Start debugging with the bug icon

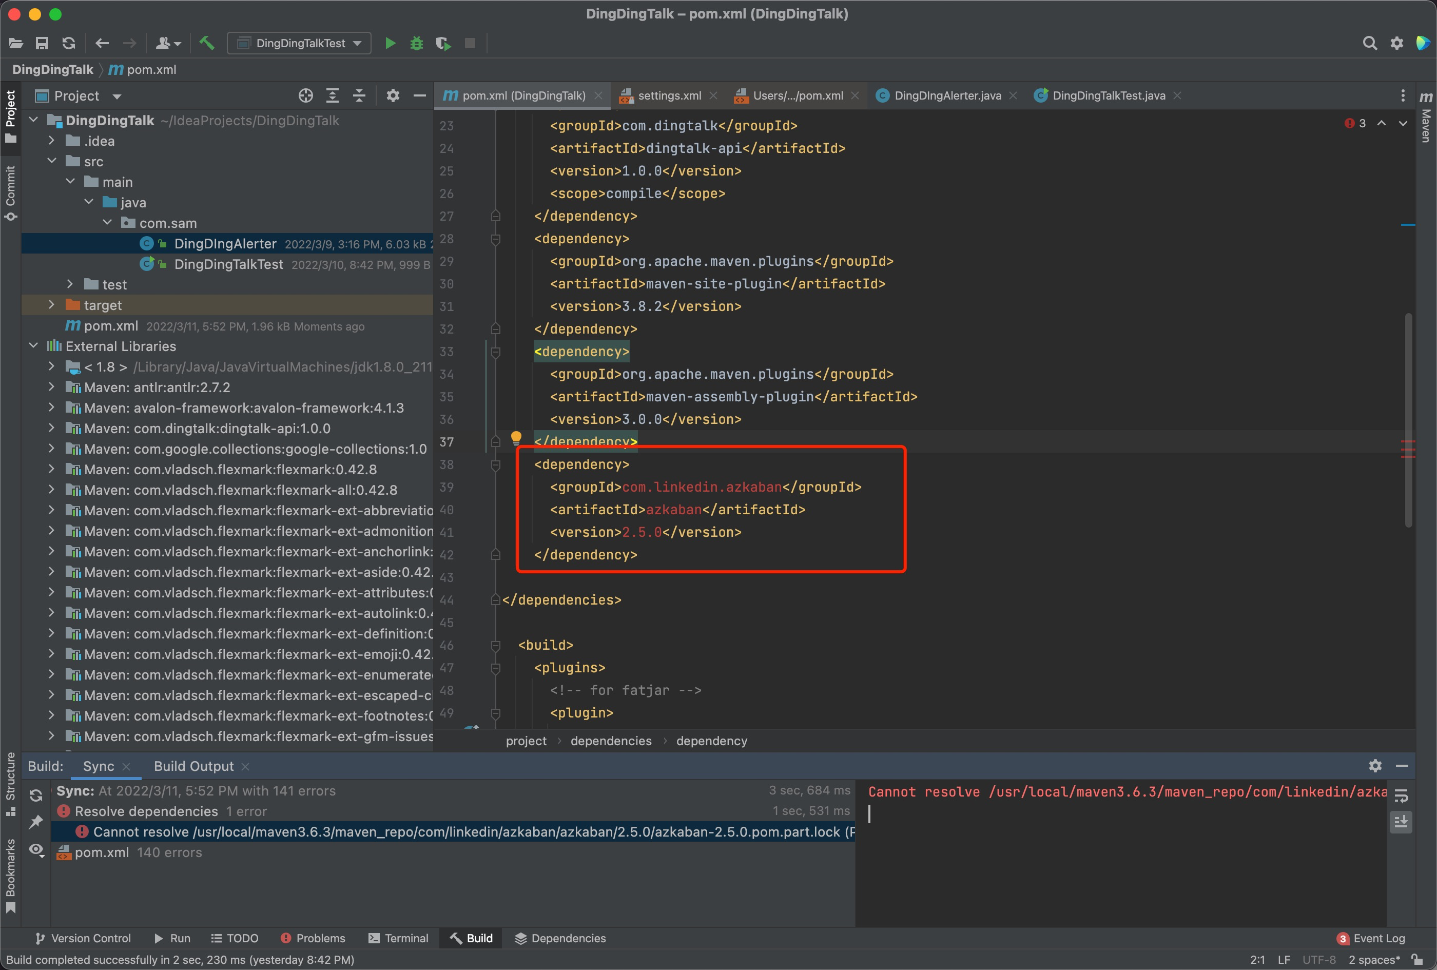(x=417, y=43)
